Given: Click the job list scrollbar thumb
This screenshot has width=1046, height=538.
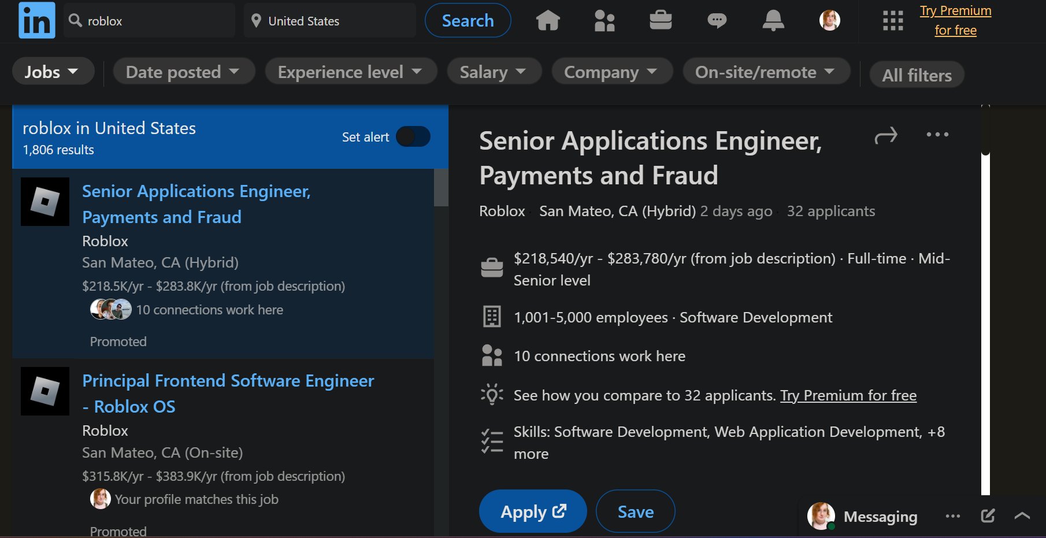Looking at the screenshot, I should tap(442, 187).
